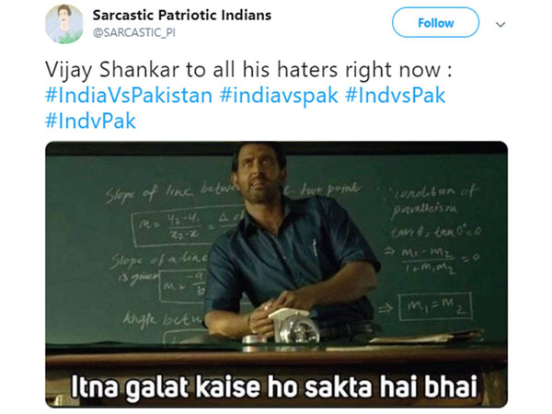Expand the tweet options chevron beside Follow
552x414 pixels.
[500, 24]
